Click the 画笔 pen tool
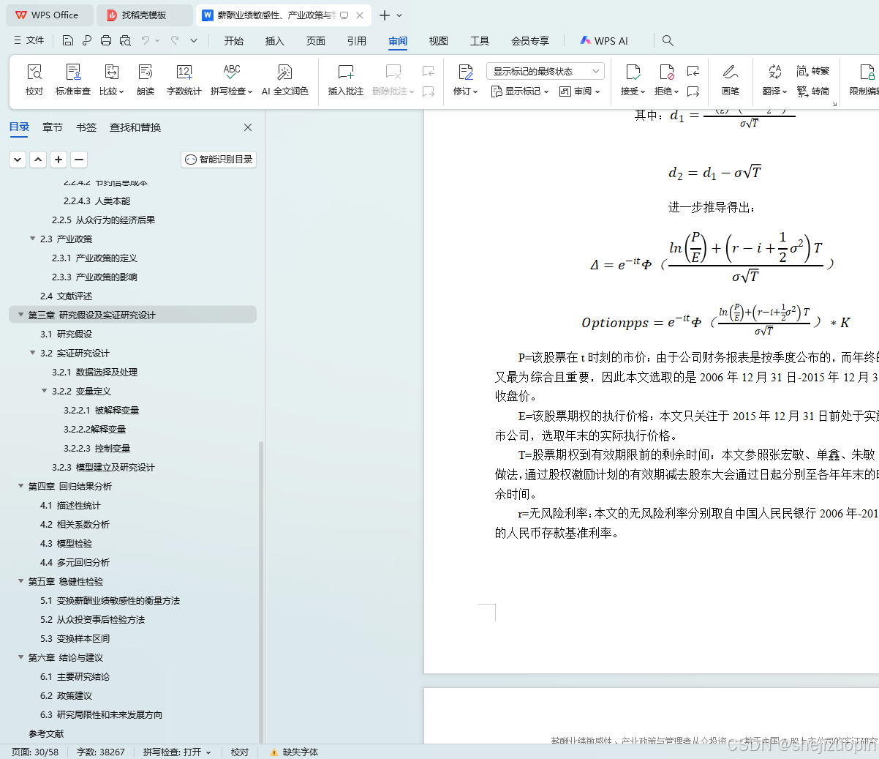 (x=731, y=79)
